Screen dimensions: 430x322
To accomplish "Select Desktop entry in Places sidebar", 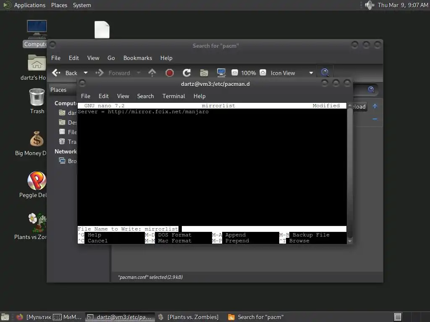I will pyautogui.click(x=68, y=122).
